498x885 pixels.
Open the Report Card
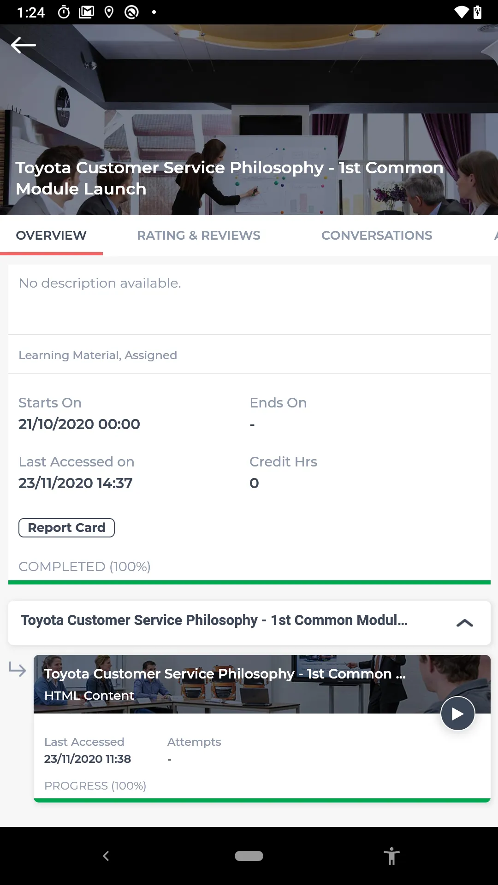(66, 527)
